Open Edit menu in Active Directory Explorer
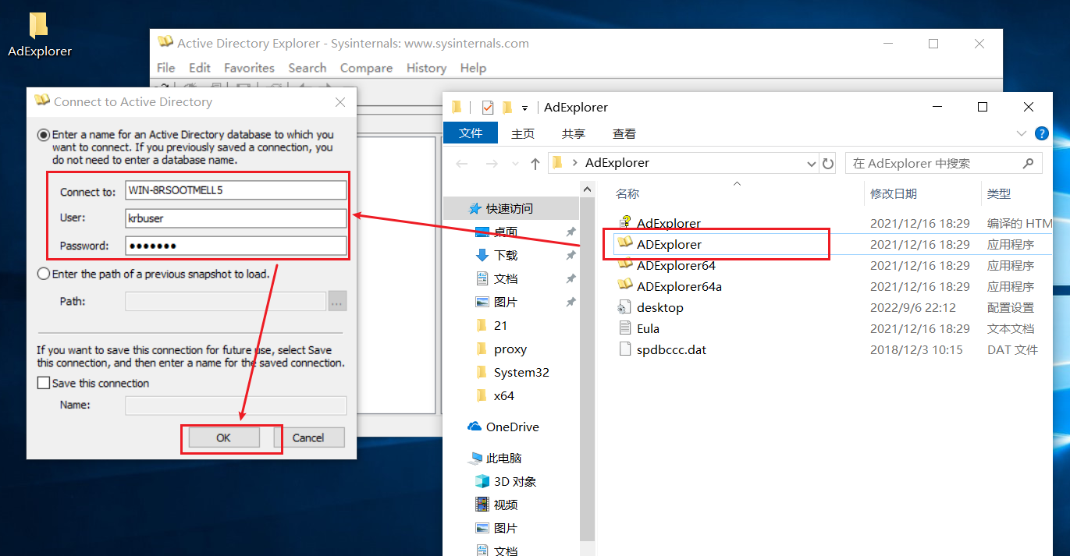 [x=200, y=68]
